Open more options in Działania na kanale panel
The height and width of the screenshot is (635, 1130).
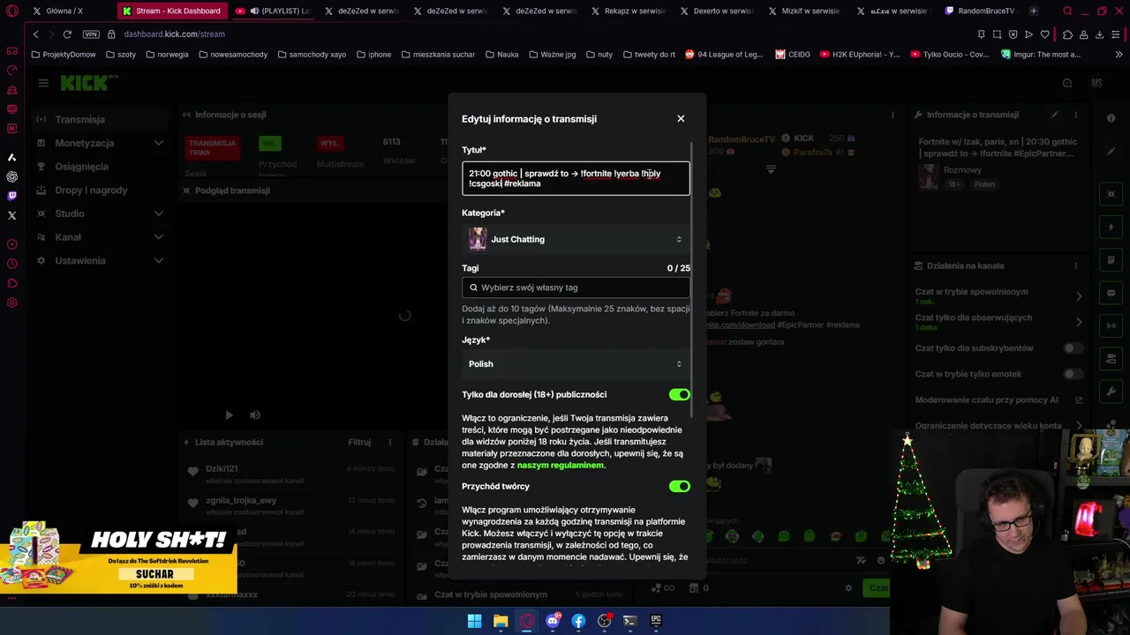coord(1077,265)
